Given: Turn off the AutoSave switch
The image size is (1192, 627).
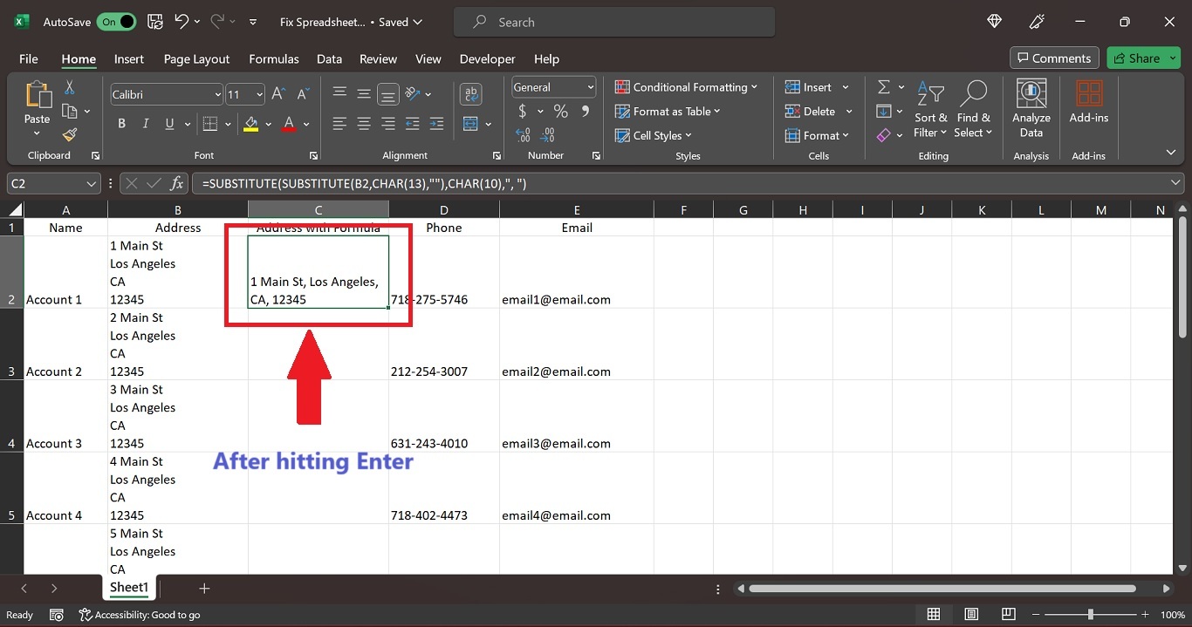Looking at the screenshot, I should point(116,22).
